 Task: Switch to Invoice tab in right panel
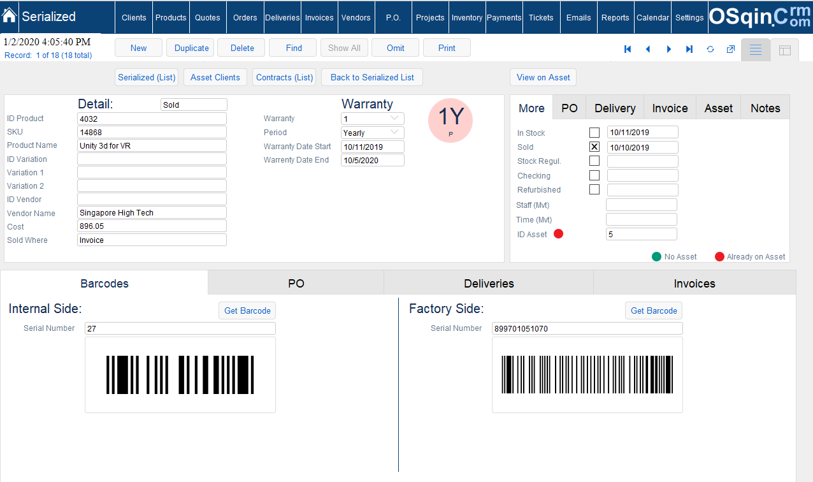click(670, 108)
